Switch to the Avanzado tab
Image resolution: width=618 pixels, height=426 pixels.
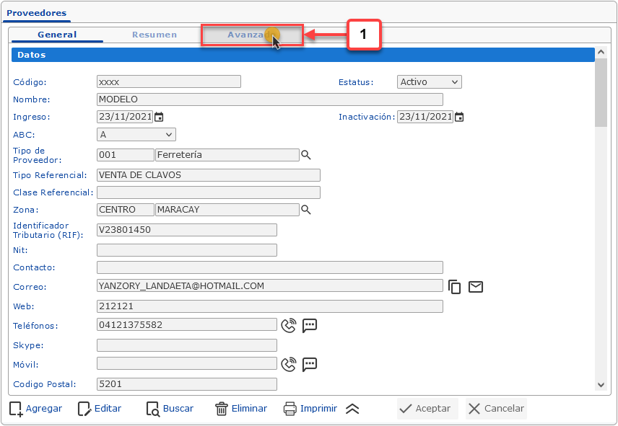[251, 35]
